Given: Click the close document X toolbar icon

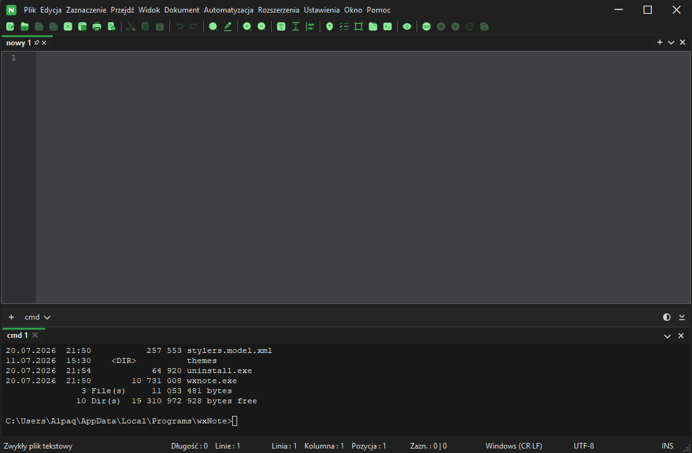Looking at the screenshot, I should tap(68, 26).
